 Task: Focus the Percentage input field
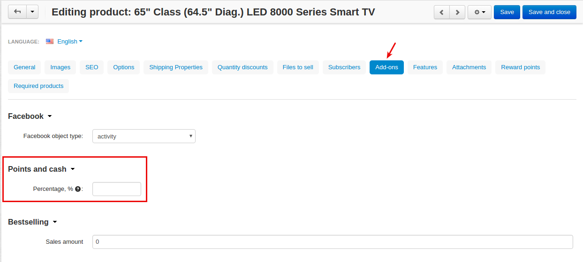coord(117,189)
